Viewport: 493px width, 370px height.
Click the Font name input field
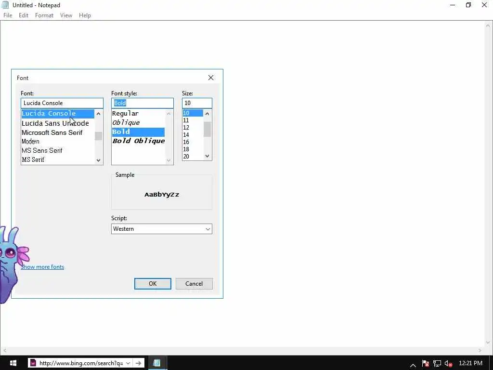click(x=62, y=103)
